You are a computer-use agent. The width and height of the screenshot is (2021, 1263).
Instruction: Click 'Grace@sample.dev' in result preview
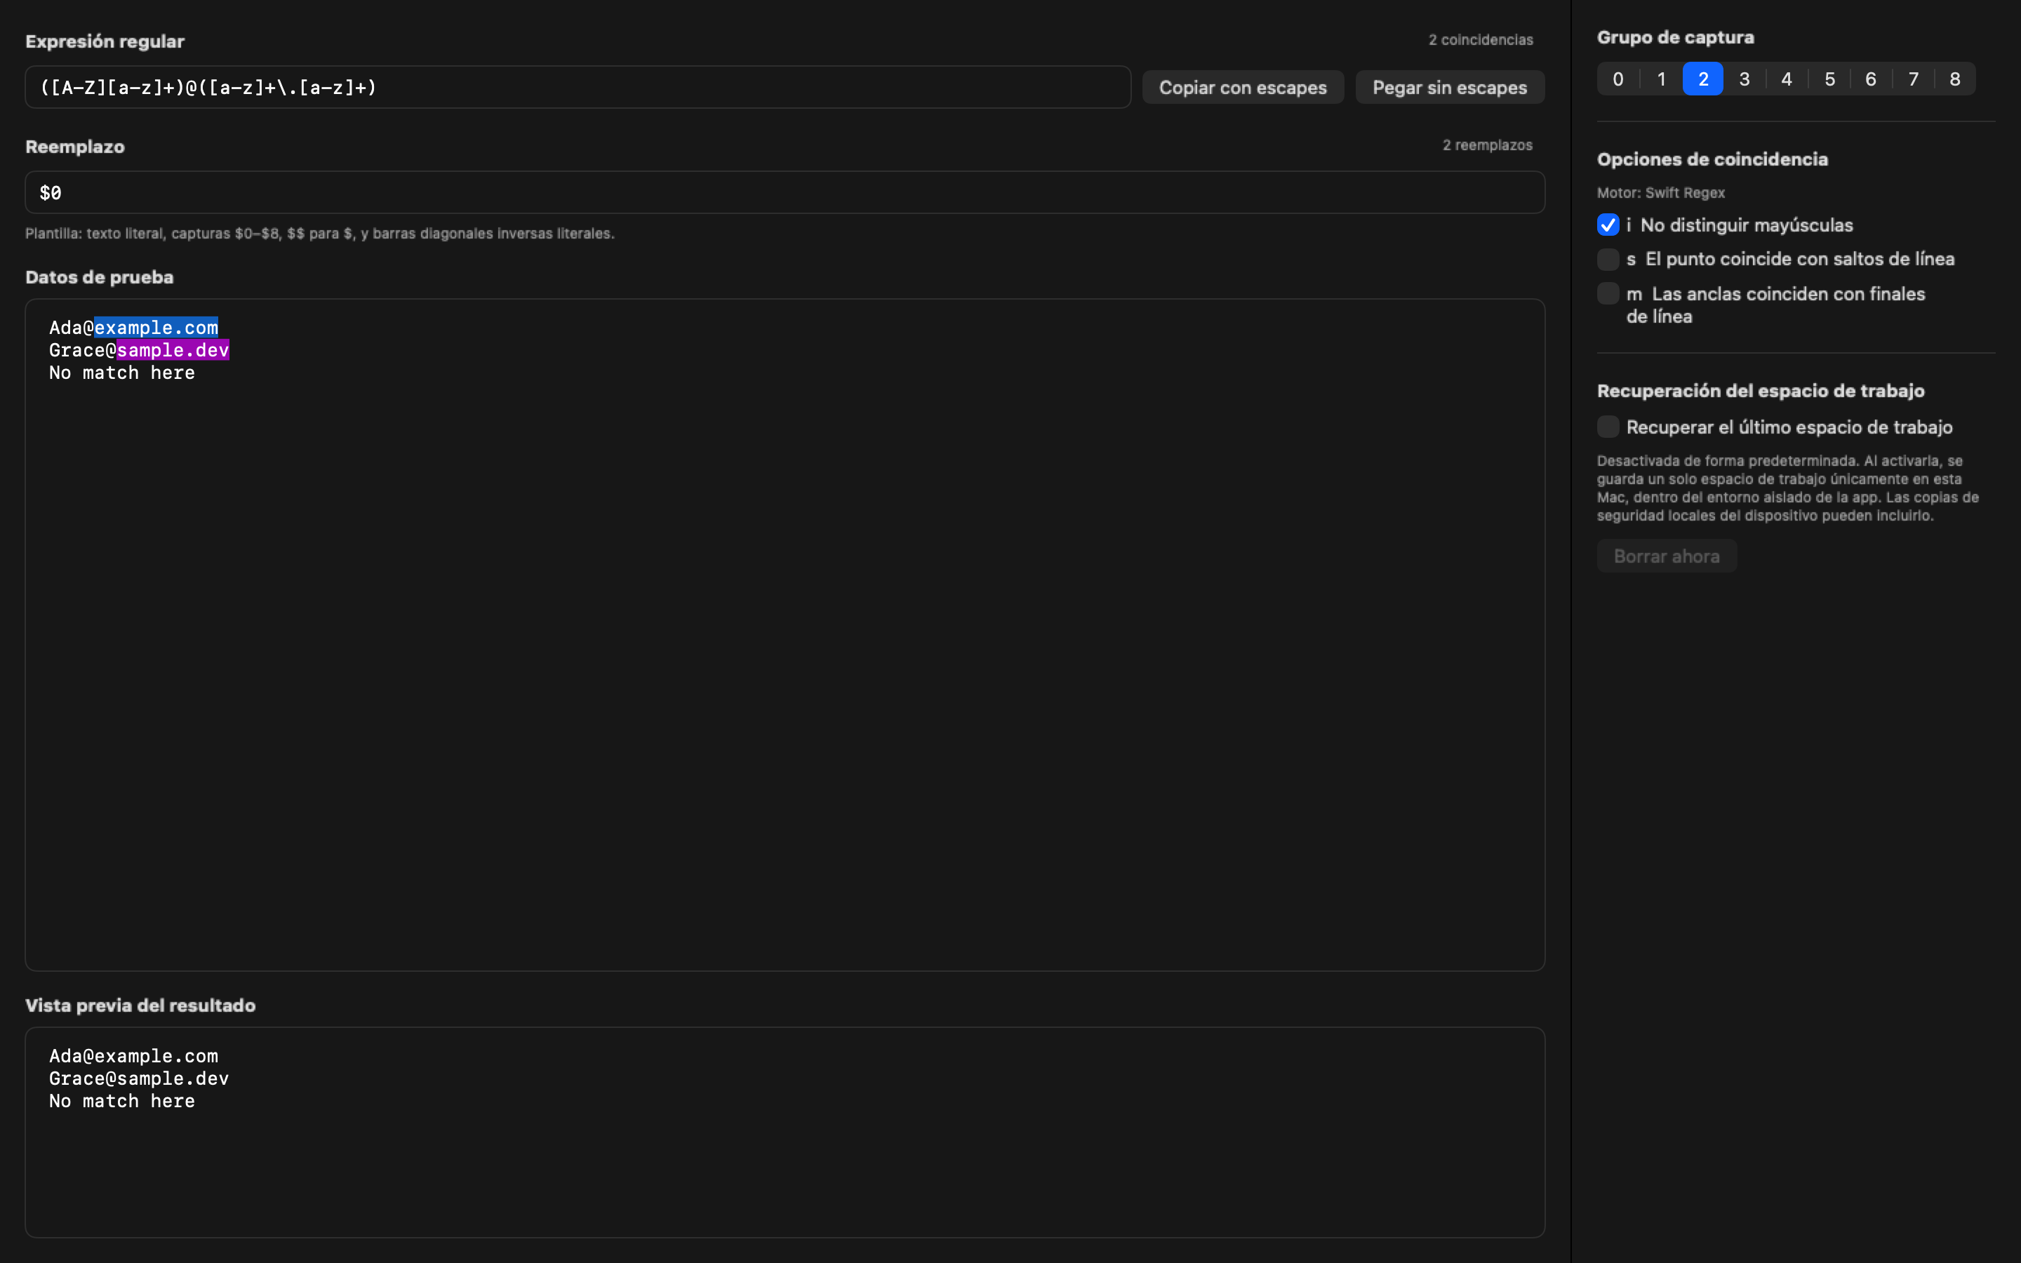(x=139, y=1078)
